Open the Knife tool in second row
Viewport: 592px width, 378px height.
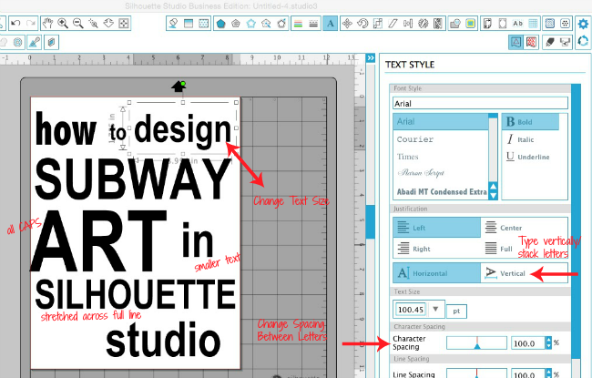pyautogui.click(x=35, y=42)
